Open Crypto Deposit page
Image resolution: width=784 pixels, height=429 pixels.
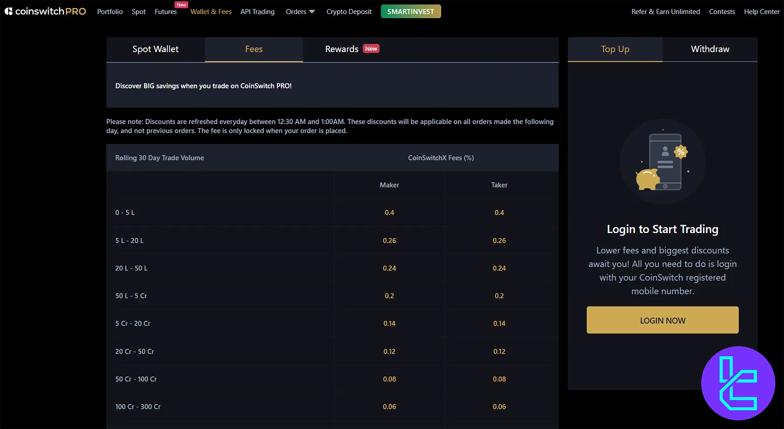(x=349, y=12)
